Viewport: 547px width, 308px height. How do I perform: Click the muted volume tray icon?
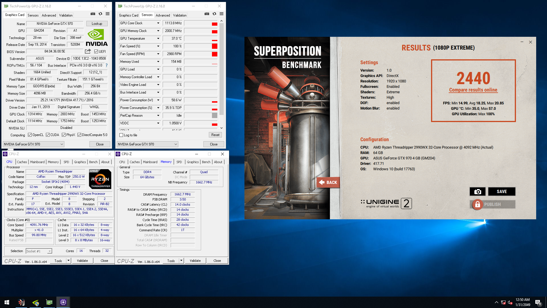pos(510,302)
